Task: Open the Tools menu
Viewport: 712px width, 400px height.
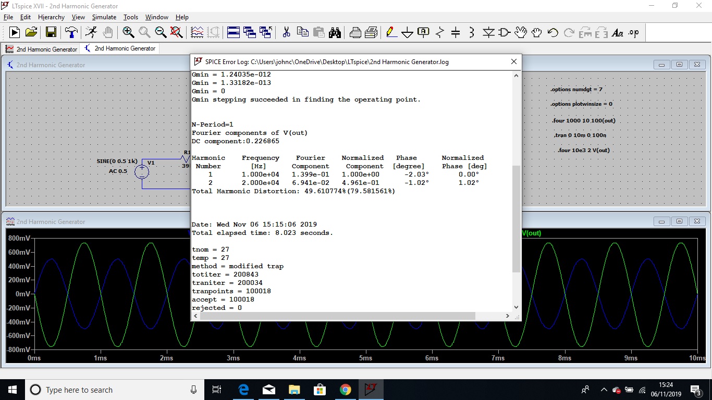Action: [x=131, y=17]
